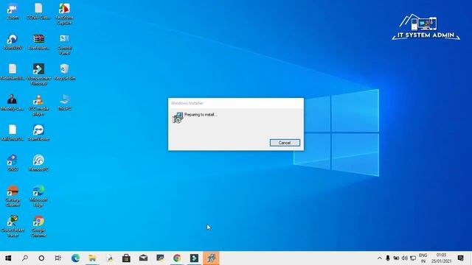Open This PC desktop icon
The height and width of the screenshot is (265, 472).
click(64, 102)
